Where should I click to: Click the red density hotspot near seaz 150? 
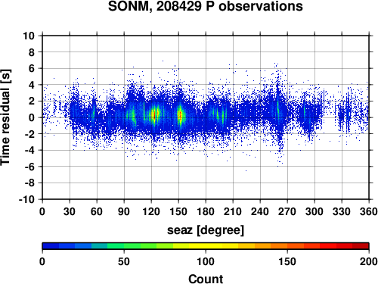180,115
